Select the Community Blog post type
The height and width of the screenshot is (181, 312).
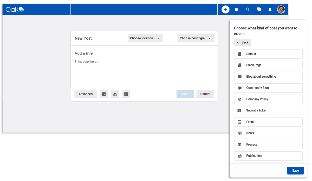click(268, 88)
